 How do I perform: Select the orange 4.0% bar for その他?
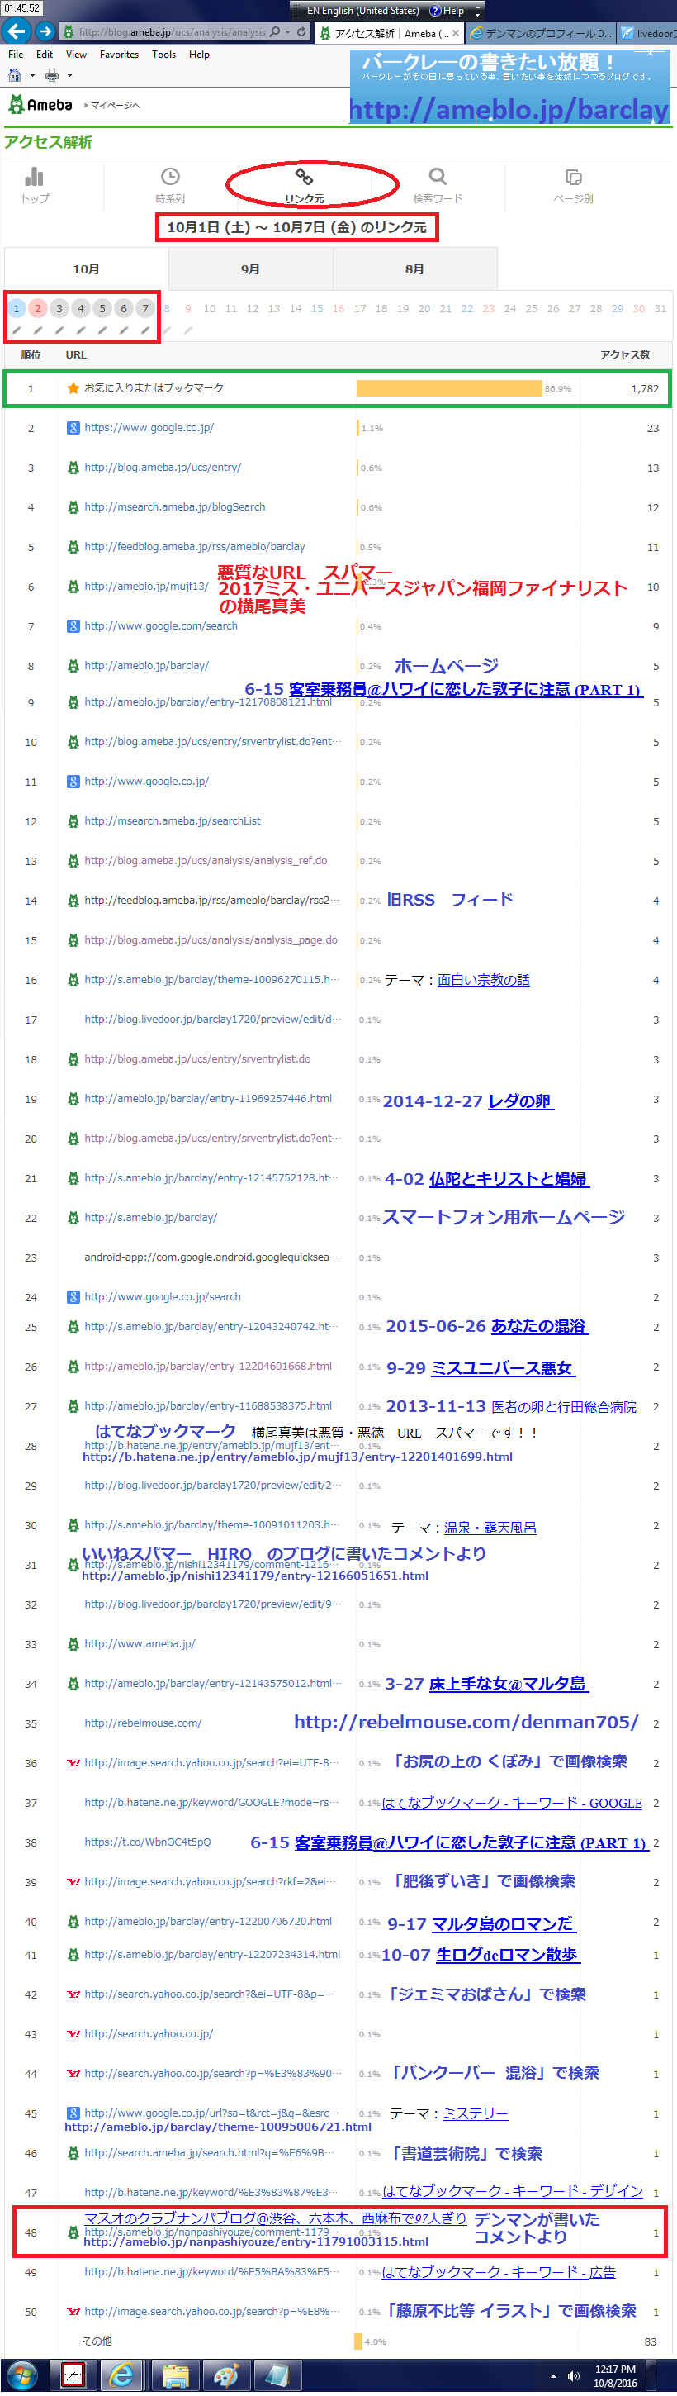click(x=359, y=2341)
